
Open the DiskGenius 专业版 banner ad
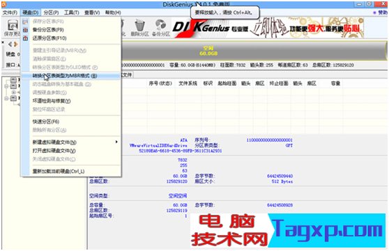[x=268, y=28]
